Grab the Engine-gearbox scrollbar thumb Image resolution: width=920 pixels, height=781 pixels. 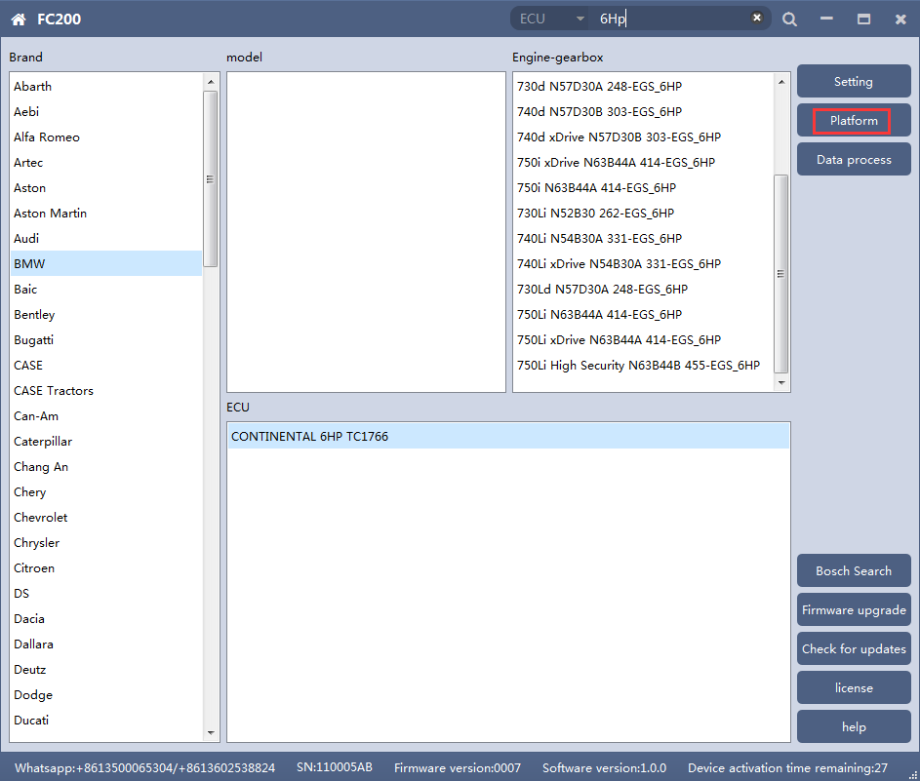(x=781, y=273)
